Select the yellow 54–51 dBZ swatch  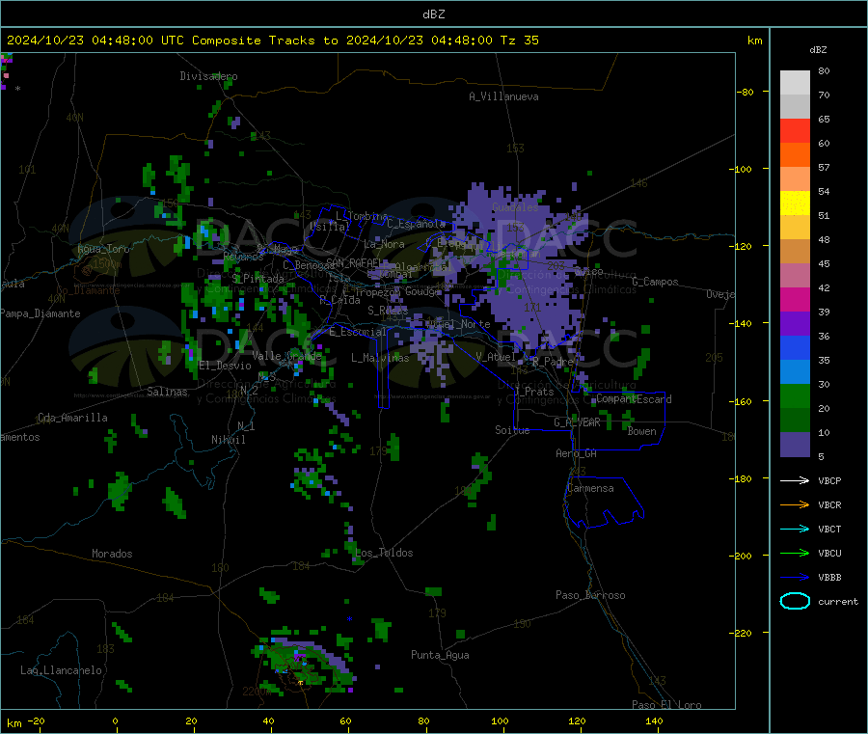(x=795, y=204)
